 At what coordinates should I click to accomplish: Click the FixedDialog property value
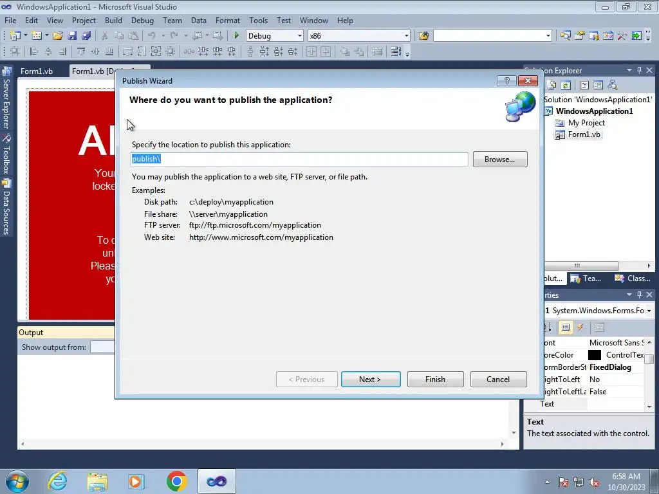click(610, 367)
